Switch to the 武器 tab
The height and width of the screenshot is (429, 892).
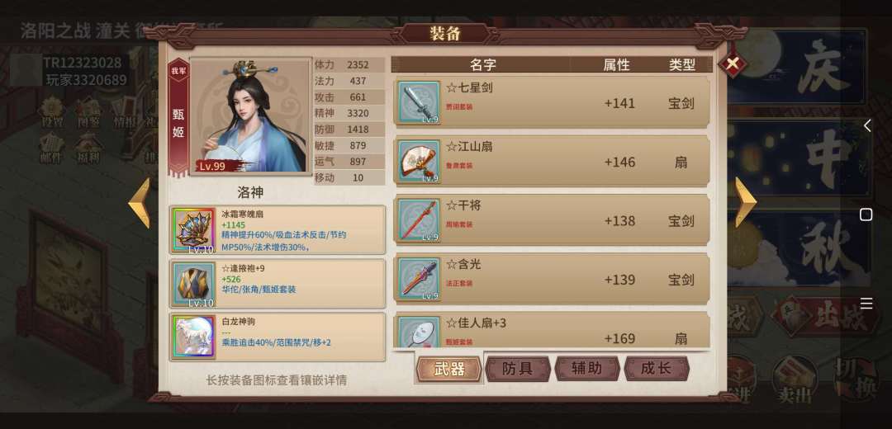(449, 369)
